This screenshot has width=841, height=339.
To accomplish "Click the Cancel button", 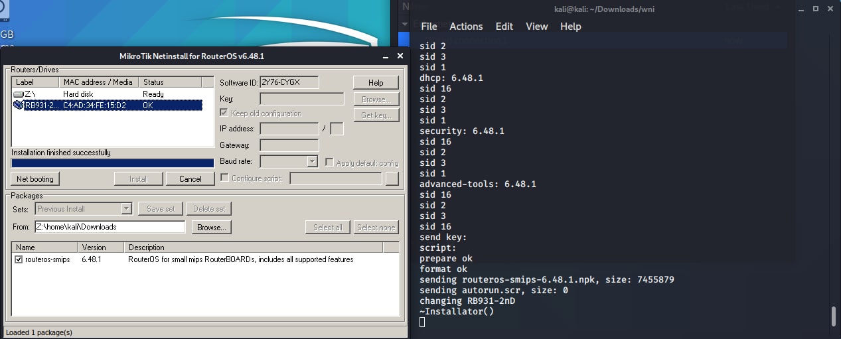I will (x=191, y=178).
